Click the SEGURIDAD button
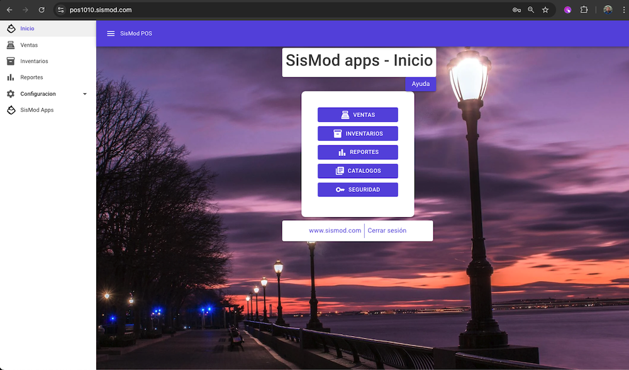Viewport: 629px width, 370px height. pyautogui.click(x=358, y=189)
